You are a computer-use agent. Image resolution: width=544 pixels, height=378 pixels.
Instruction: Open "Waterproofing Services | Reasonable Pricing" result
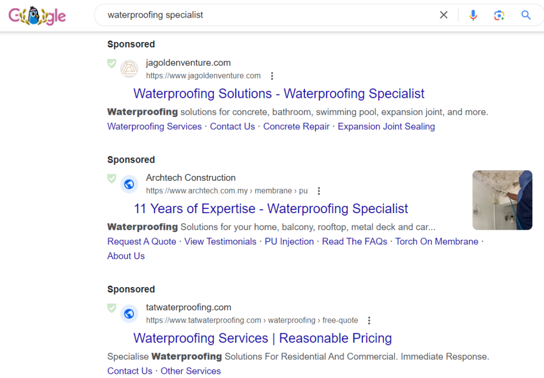tap(262, 338)
